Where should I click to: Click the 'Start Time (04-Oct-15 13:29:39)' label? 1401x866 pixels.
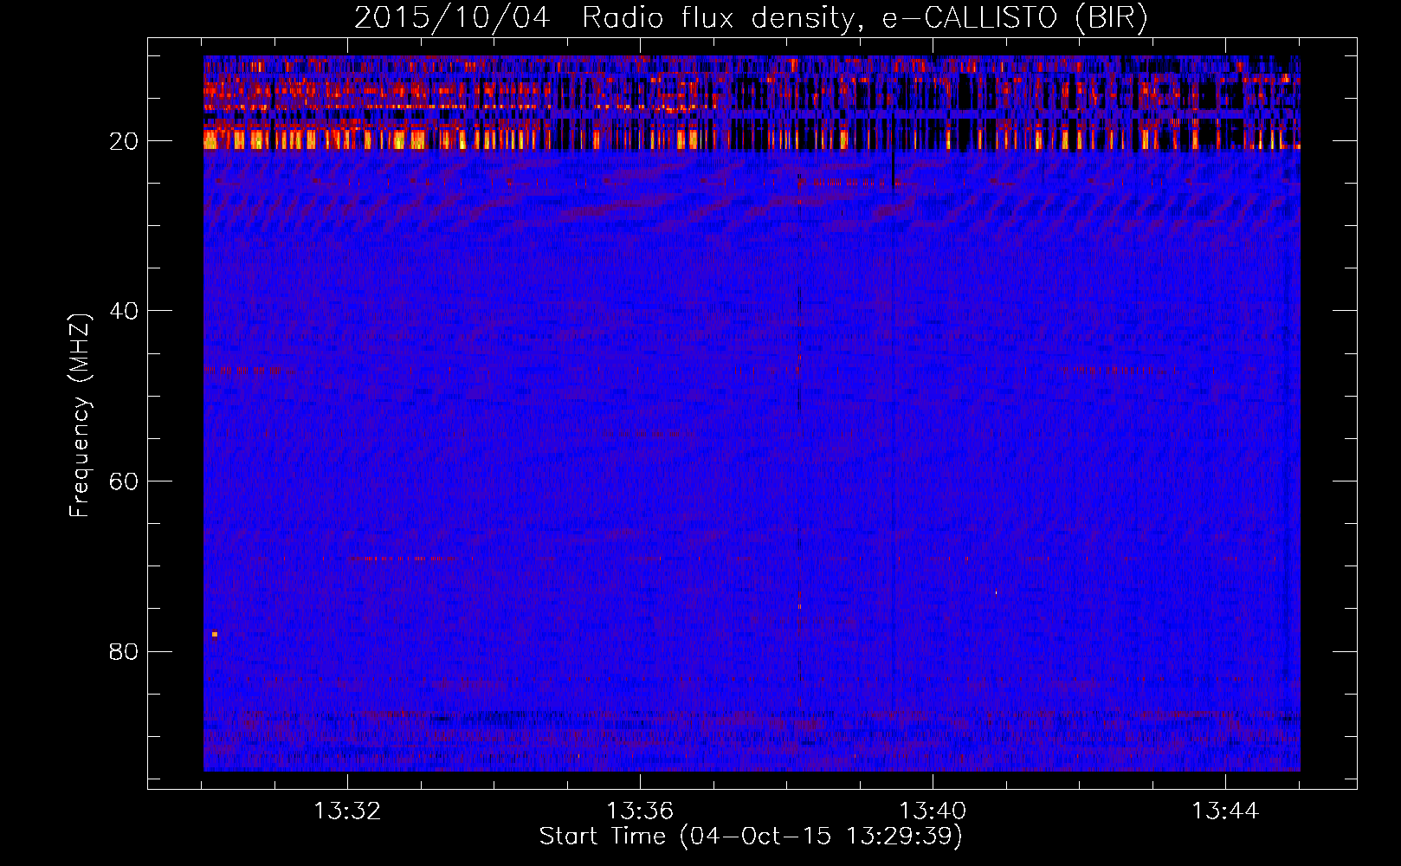pyautogui.click(x=751, y=837)
